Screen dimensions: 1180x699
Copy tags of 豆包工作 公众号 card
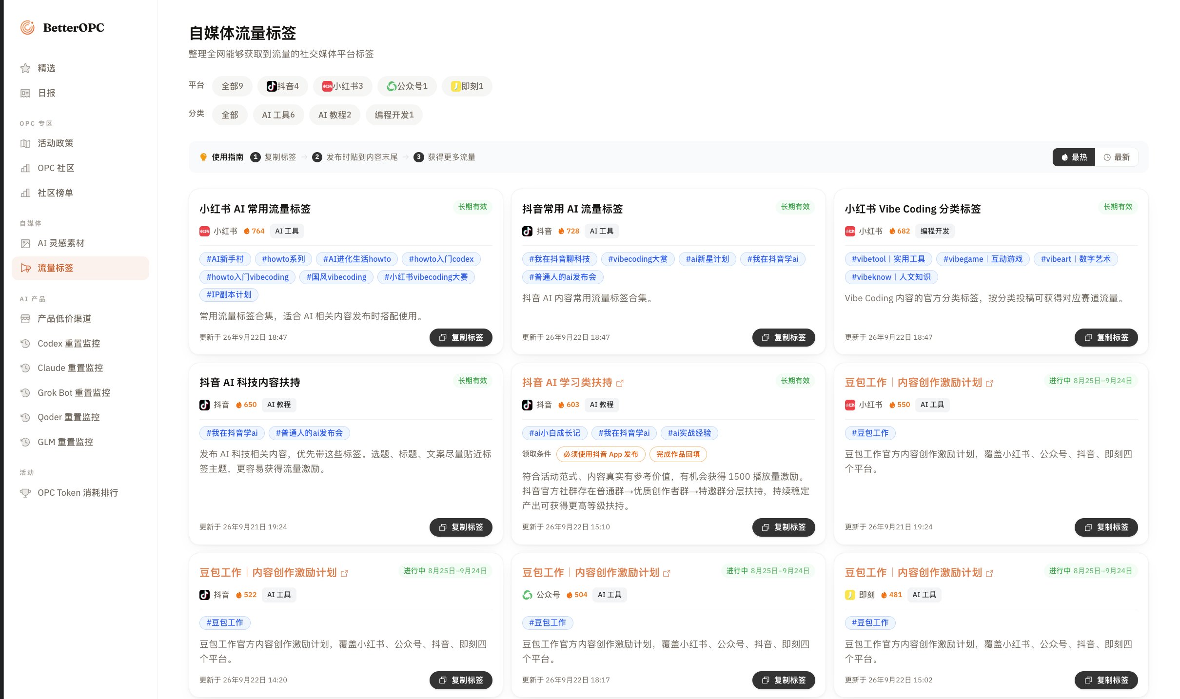tap(784, 680)
